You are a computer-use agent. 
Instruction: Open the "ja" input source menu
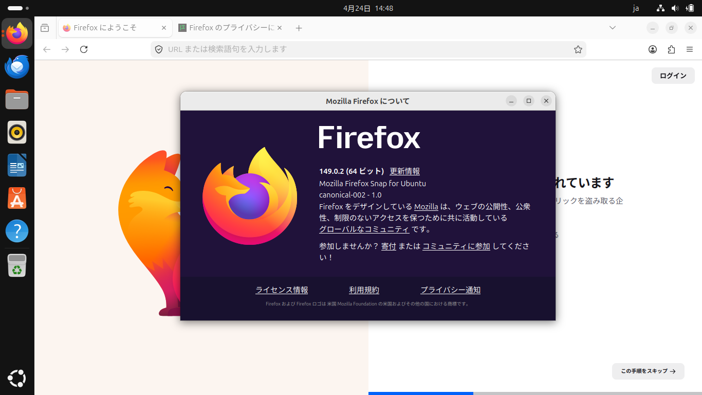(x=636, y=8)
